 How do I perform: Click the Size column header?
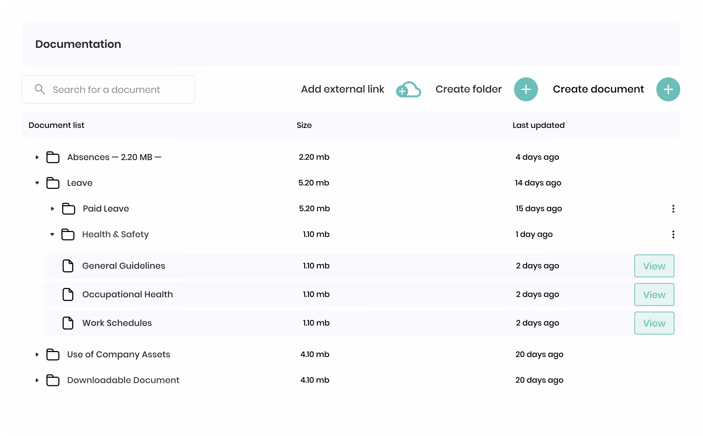tap(304, 125)
